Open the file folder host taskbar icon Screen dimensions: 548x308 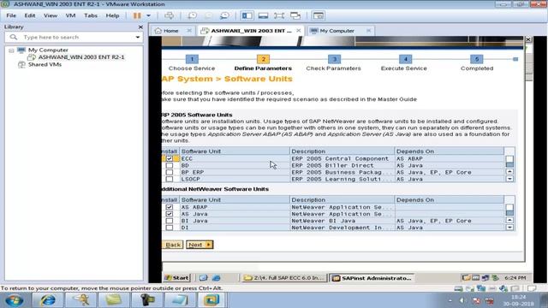[x=114, y=300]
